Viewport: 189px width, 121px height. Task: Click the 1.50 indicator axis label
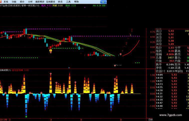coord(152,75)
